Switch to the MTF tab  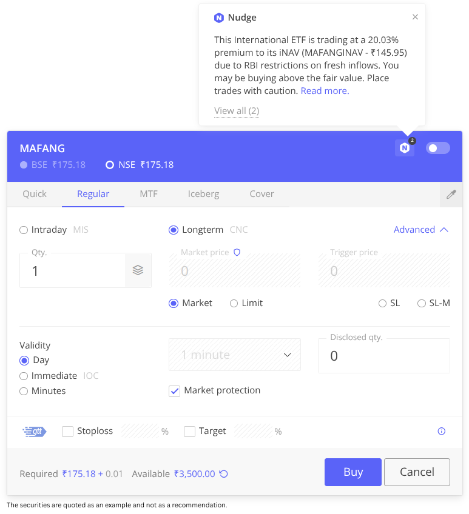click(149, 194)
